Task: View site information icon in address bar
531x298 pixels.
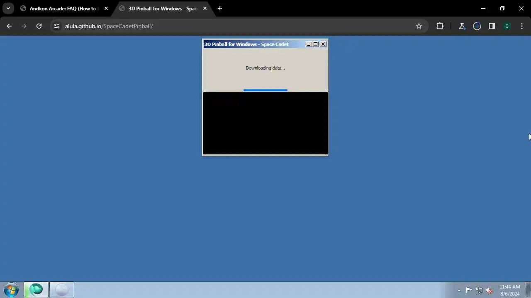Action: point(57,26)
